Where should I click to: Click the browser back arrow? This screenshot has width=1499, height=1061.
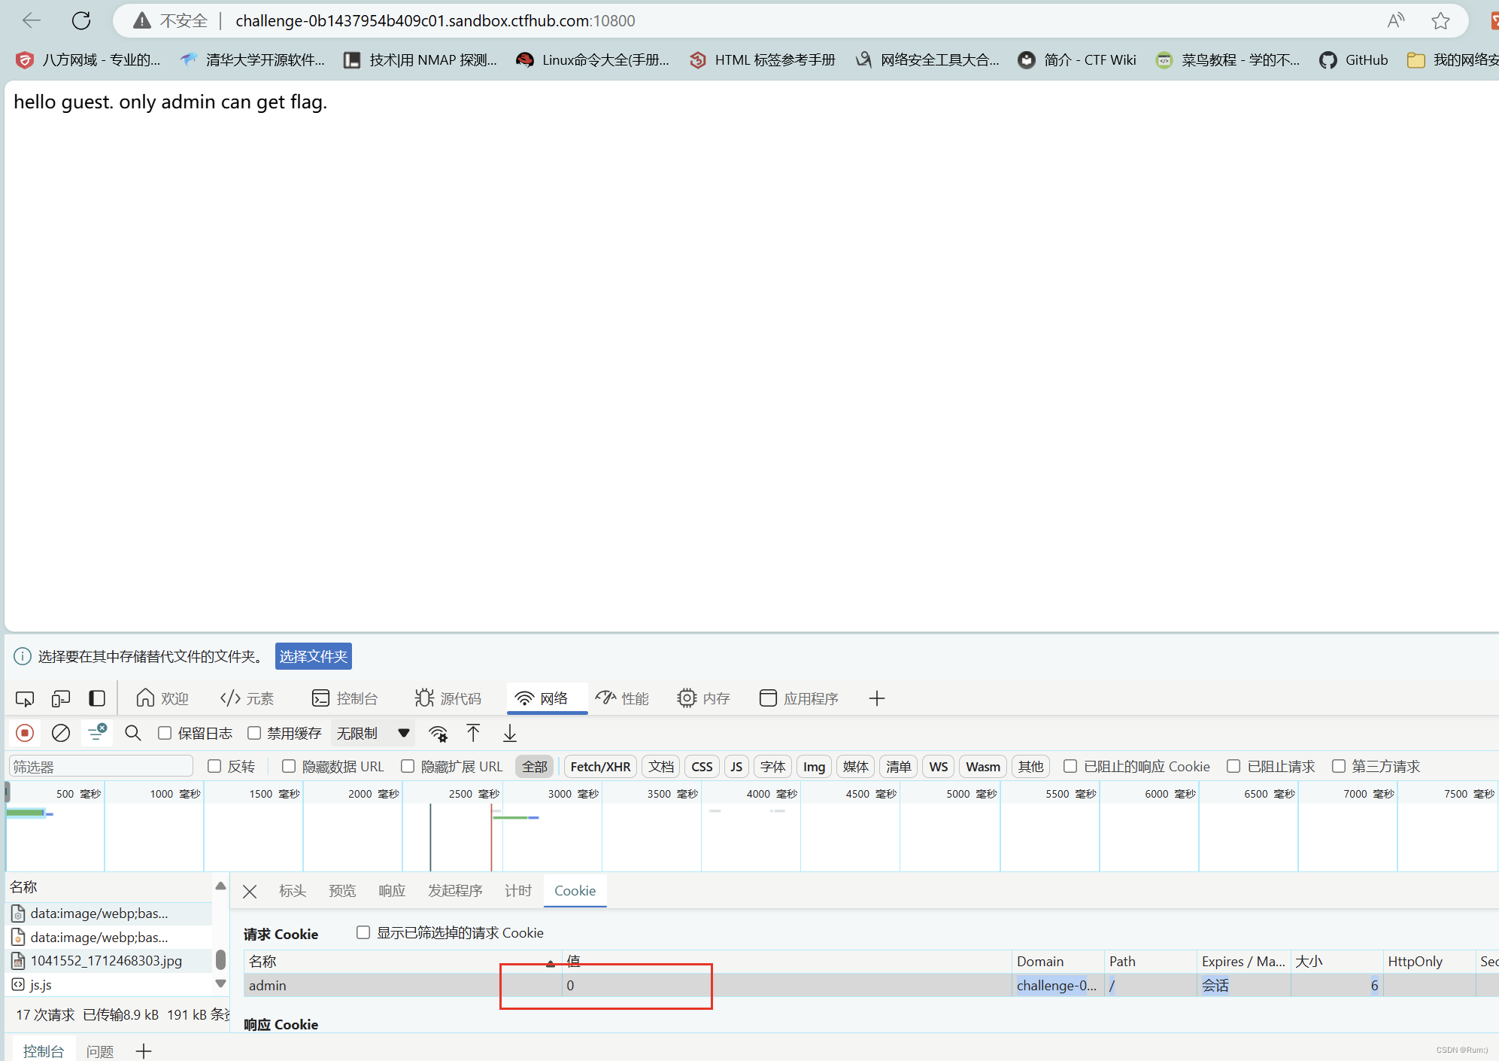[x=32, y=20]
